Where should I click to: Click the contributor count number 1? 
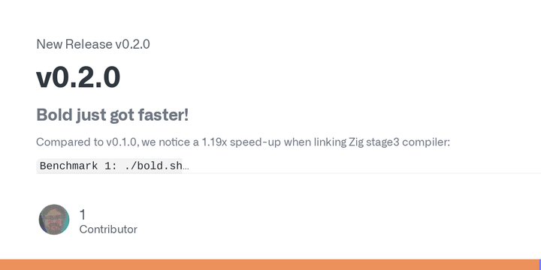pos(83,214)
